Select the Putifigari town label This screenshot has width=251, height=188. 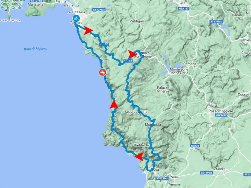[137, 21]
